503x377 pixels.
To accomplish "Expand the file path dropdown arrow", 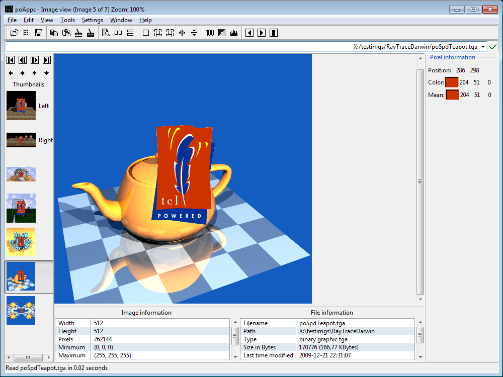I will (x=483, y=47).
